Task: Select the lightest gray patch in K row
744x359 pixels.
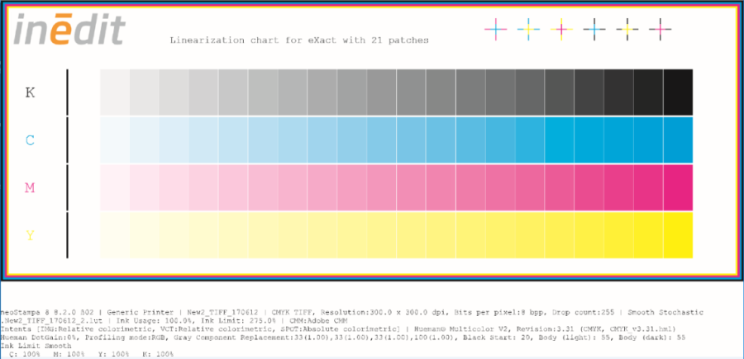Action: coord(115,92)
